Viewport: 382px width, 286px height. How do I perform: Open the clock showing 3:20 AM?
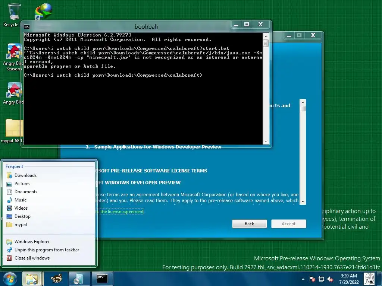349,279
